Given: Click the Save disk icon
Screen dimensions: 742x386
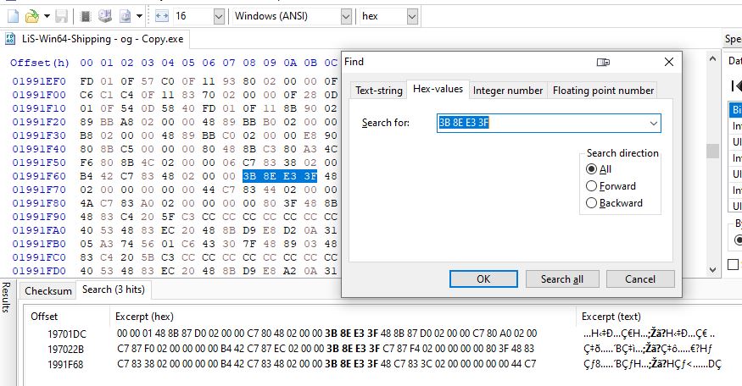Looking at the screenshot, I should coord(62,16).
